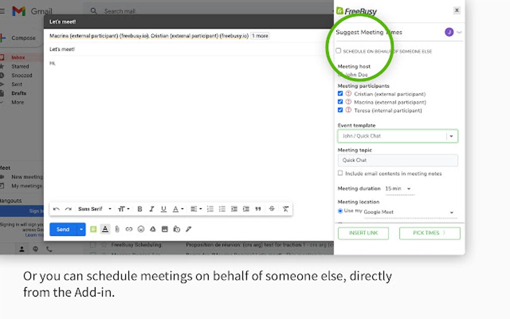Click the Send button
510x319 pixels.
63,229
